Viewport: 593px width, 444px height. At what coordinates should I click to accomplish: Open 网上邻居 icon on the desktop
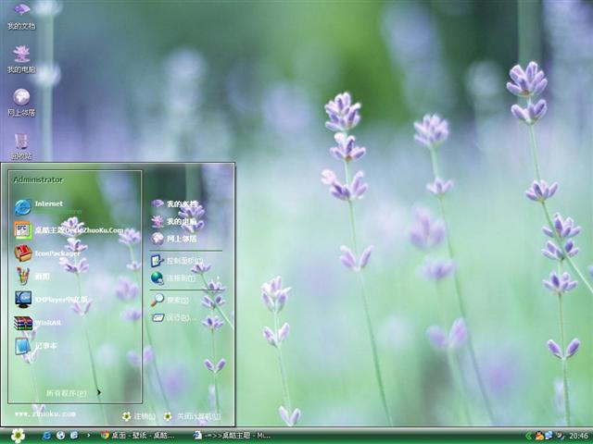tap(21, 103)
